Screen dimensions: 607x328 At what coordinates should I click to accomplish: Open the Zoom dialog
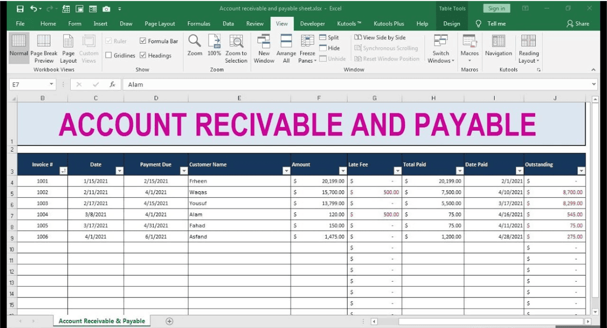tap(195, 45)
